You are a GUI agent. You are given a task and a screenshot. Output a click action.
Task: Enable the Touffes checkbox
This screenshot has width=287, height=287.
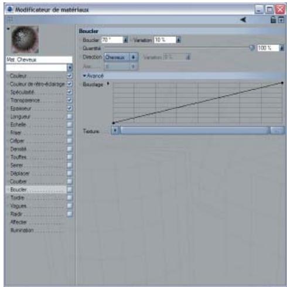[70, 157]
